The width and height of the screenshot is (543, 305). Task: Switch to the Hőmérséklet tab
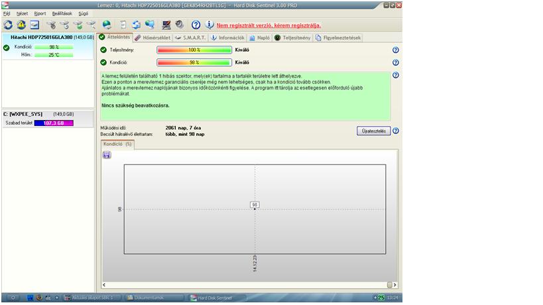tap(152, 38)
